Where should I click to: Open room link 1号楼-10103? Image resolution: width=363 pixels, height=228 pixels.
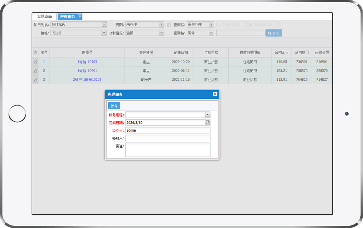pyautogui.click(x=87, y=62)
